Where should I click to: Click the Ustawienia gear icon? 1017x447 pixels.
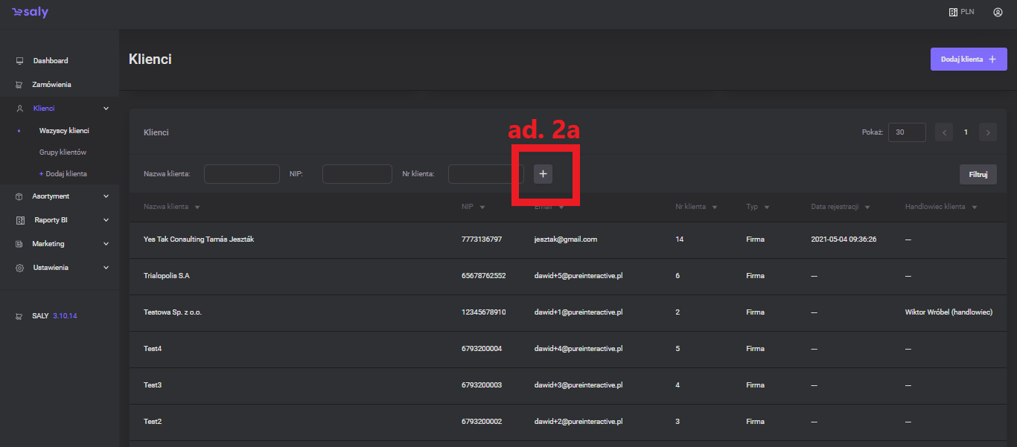(20, 268)
